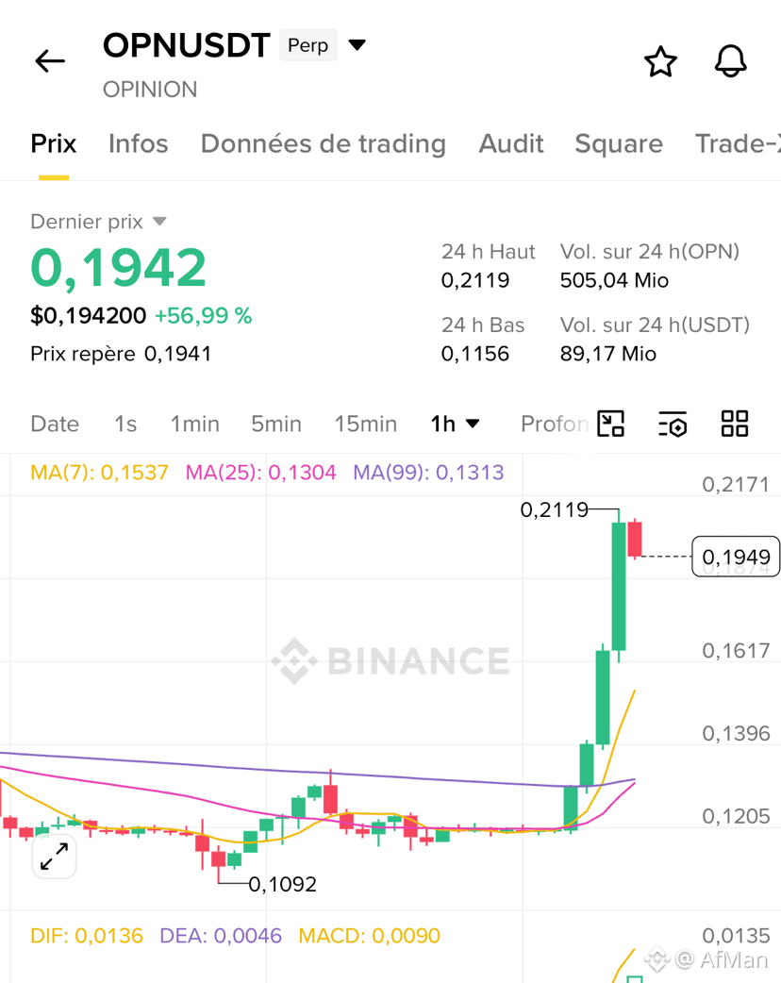Select the 1min interval
The image size is (781, 983).
tap(195, 424)
